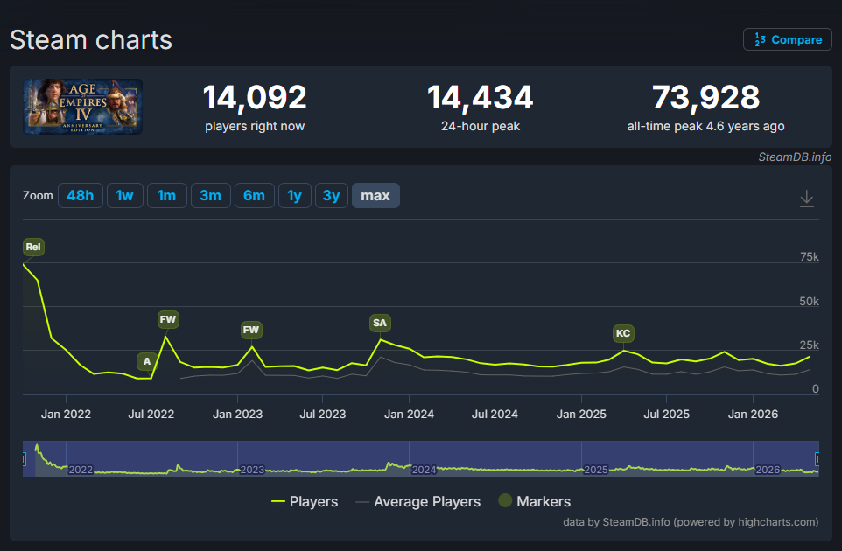This screenshot has height=551, width=842.
Task: Open the Compare button
Action: click(x=787, y=39)
